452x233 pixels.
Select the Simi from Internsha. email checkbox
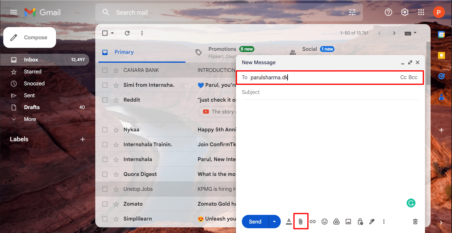coord(105,85)
